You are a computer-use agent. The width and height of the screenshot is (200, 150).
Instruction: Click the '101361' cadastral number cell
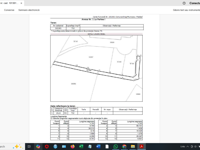click(x=58, y=28)
